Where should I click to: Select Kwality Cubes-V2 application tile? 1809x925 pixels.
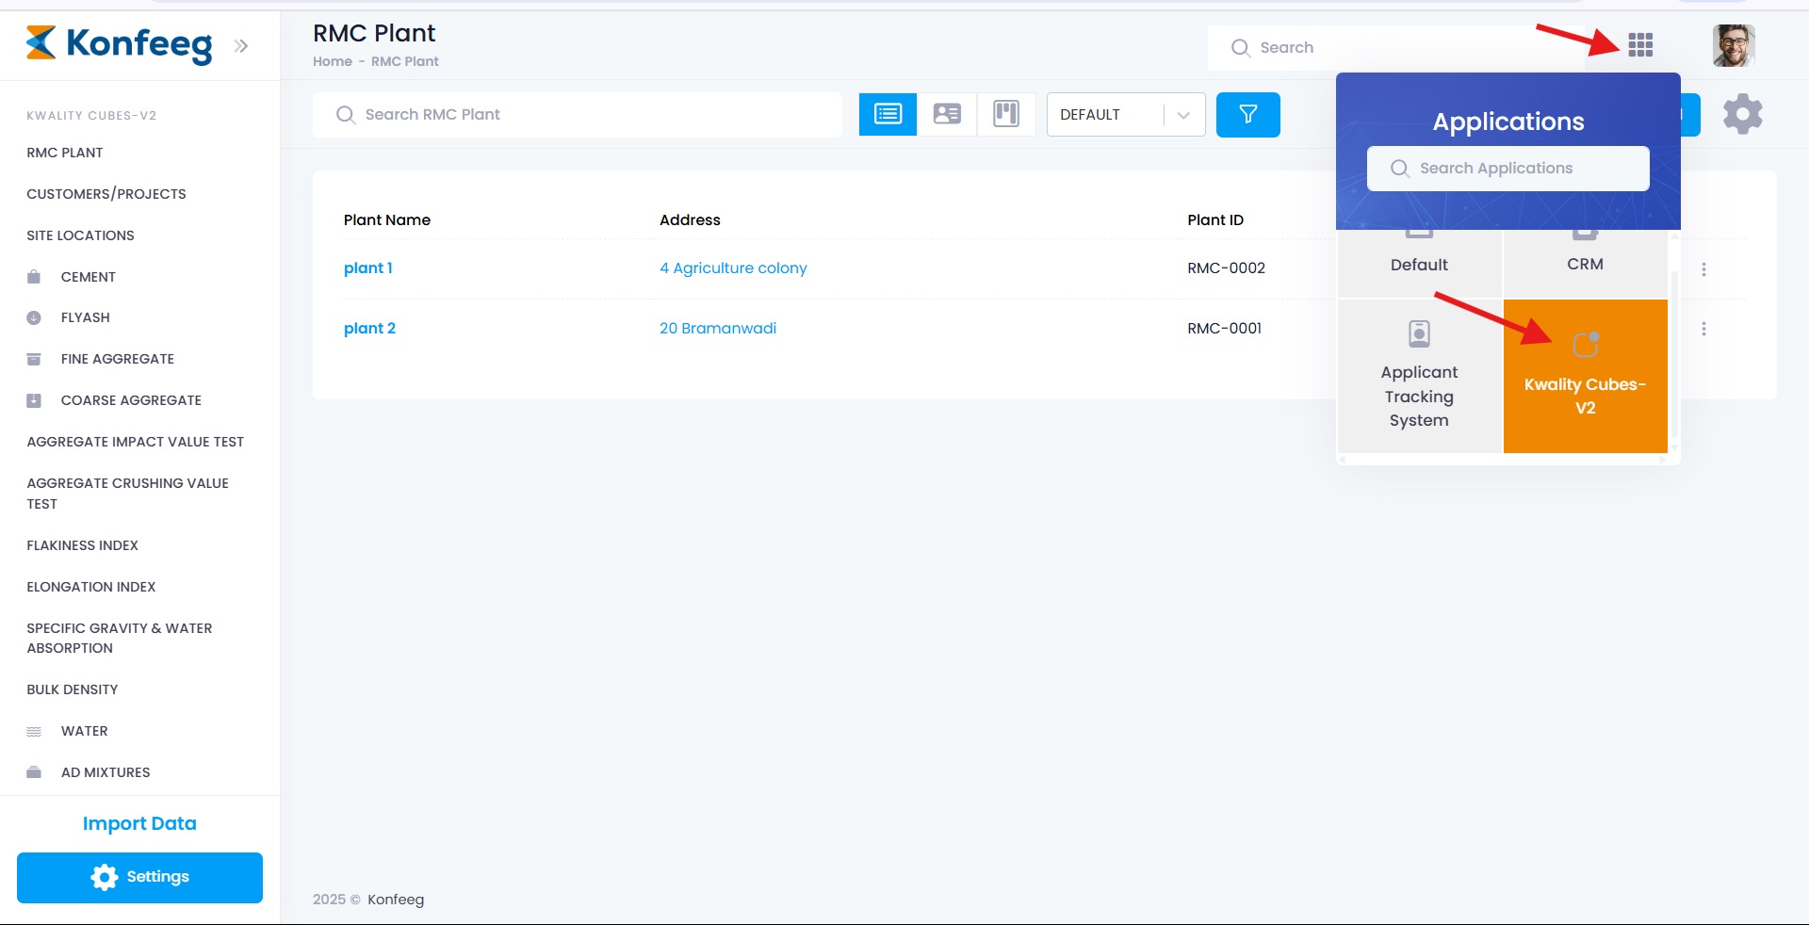point(1585,377)
